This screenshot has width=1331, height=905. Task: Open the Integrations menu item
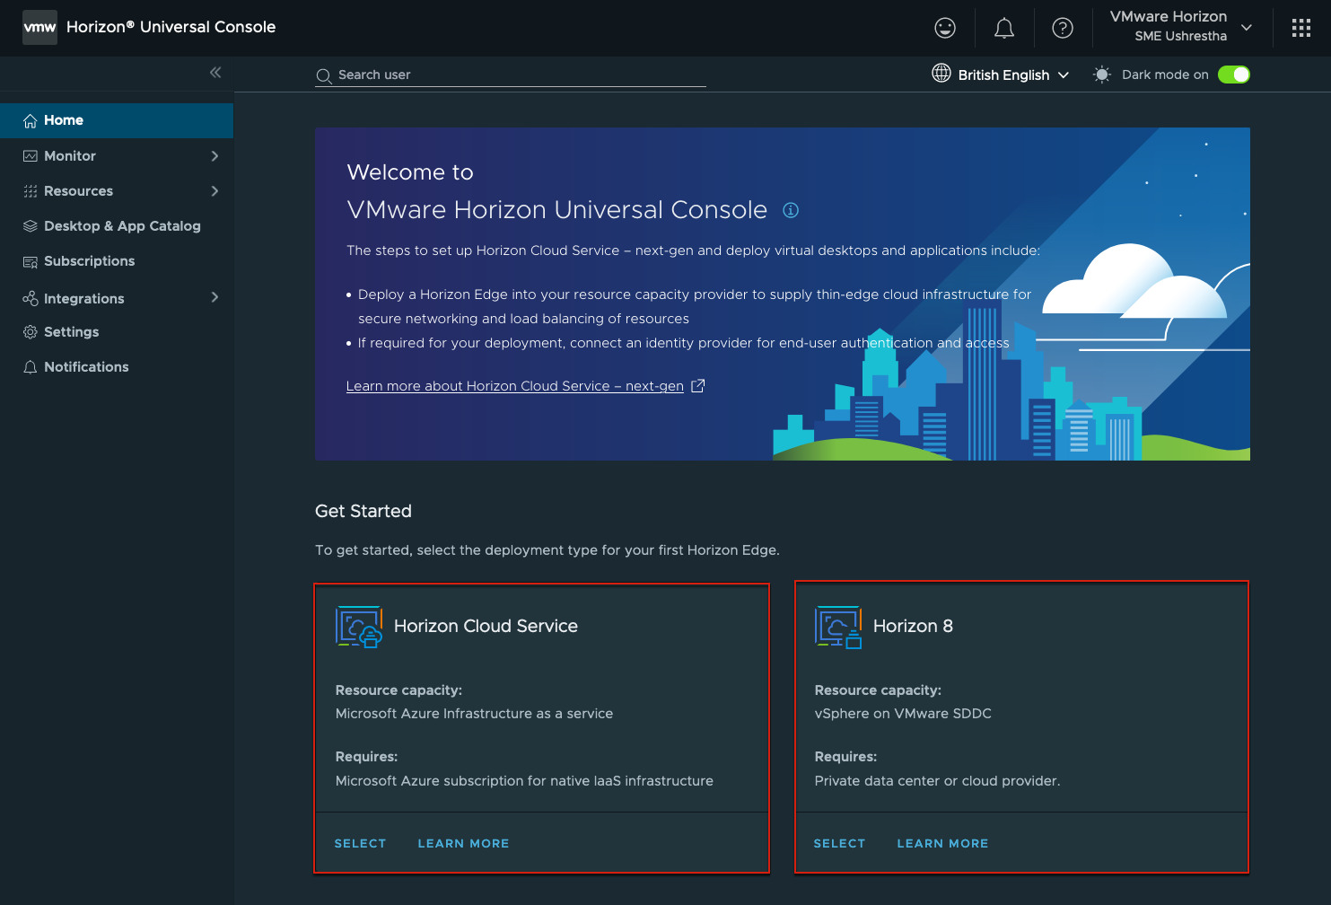tap(117, 298)
